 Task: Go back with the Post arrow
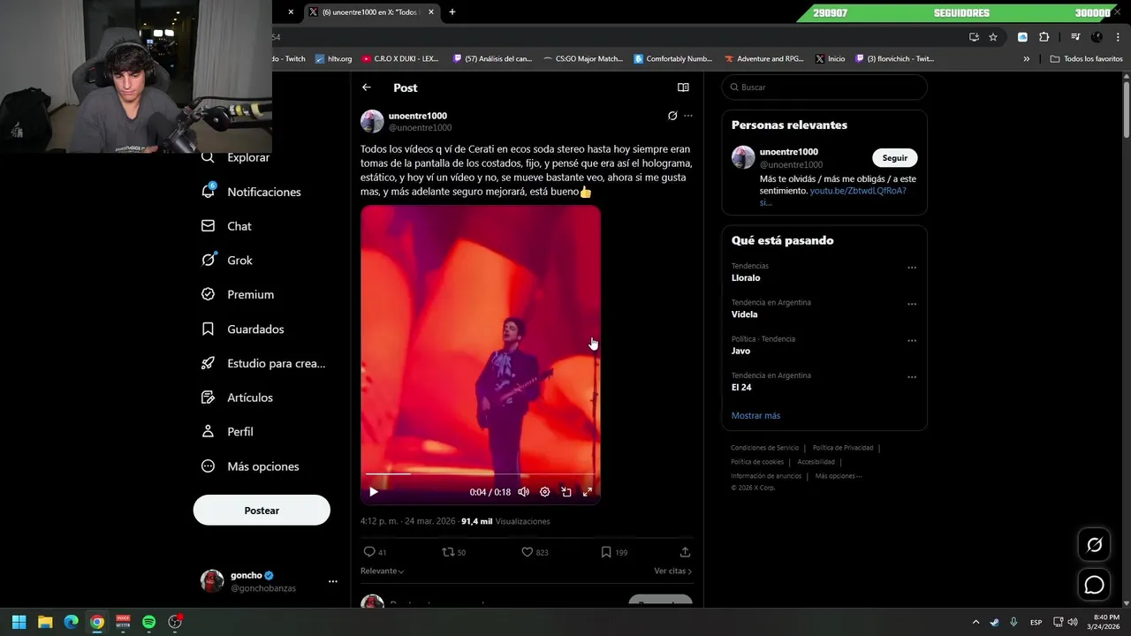367,87
